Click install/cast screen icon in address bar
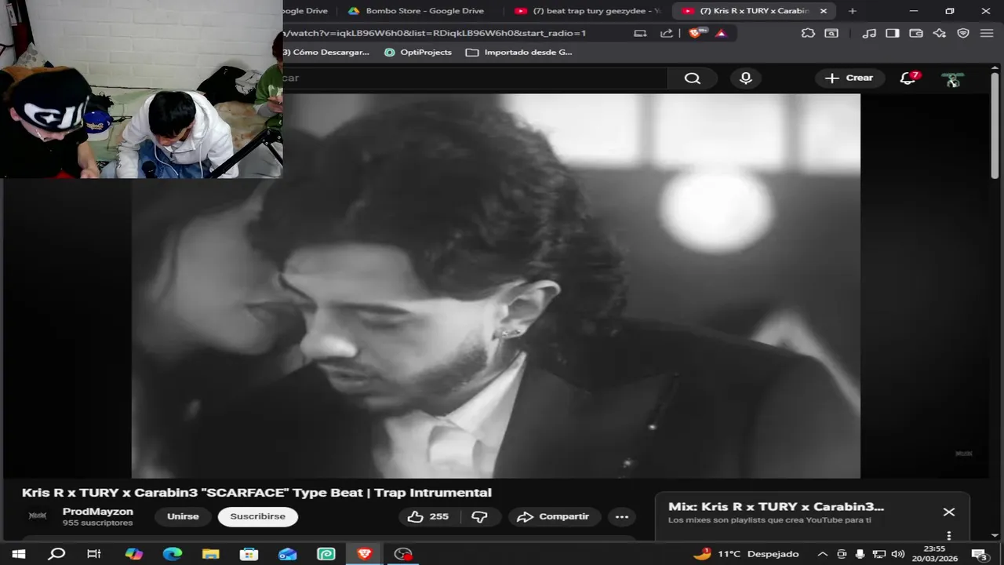 (641, 33)
